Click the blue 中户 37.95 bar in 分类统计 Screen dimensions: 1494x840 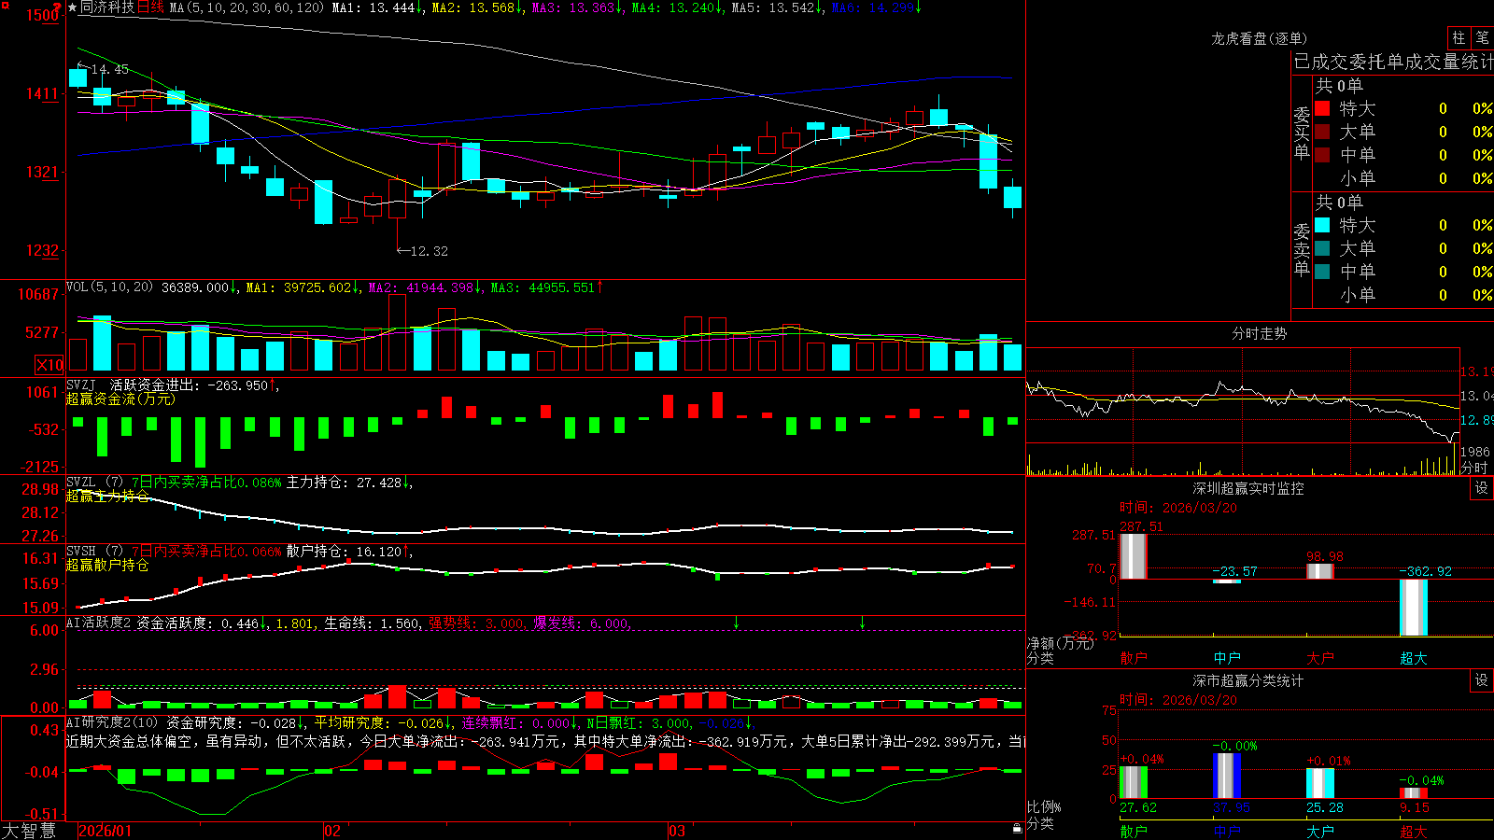[x=1227, y=776]
